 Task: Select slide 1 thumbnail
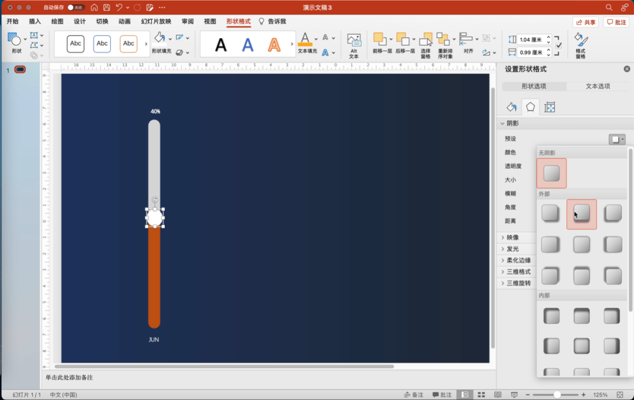click(x=20, y=69)
